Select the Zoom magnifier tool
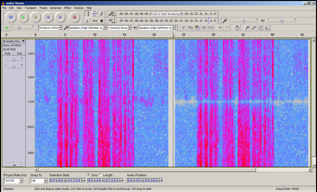Image resolution: width=317 pixels, height=192 pixels. [x=88, y=21]
